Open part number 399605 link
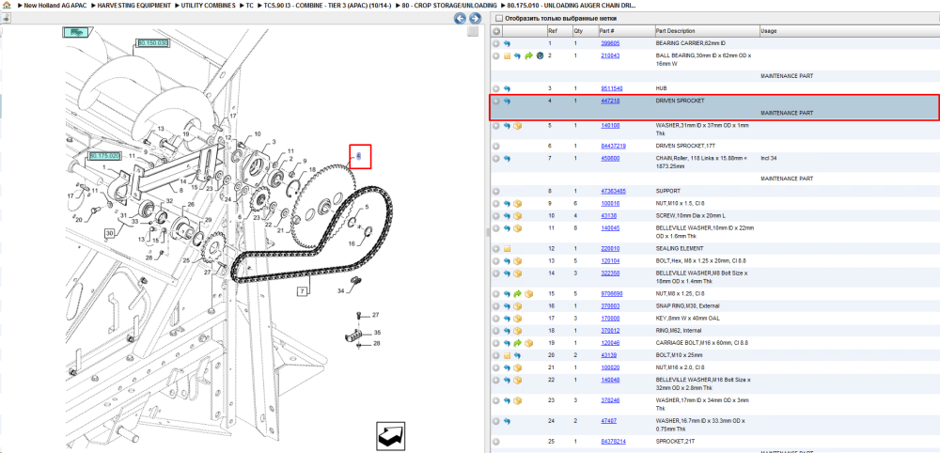Screen dimensions: 940x453 point(610,44)
